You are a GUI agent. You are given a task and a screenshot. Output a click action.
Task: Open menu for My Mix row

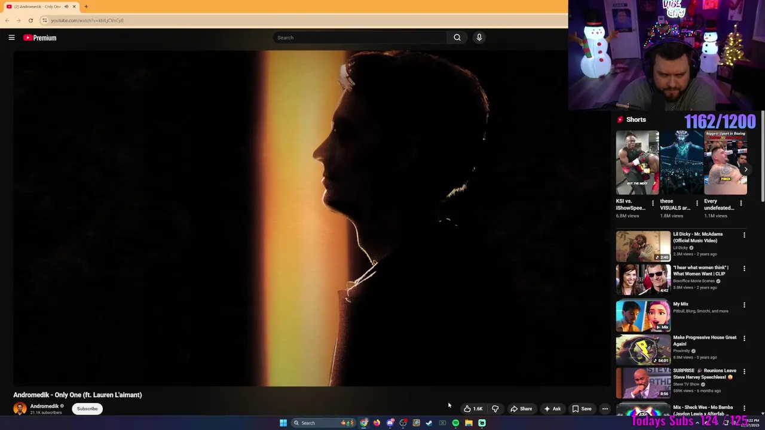[x=744, y=305]
